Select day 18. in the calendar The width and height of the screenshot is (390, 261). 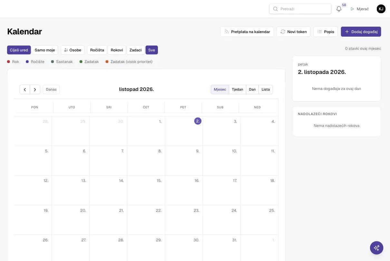[272, 181]
